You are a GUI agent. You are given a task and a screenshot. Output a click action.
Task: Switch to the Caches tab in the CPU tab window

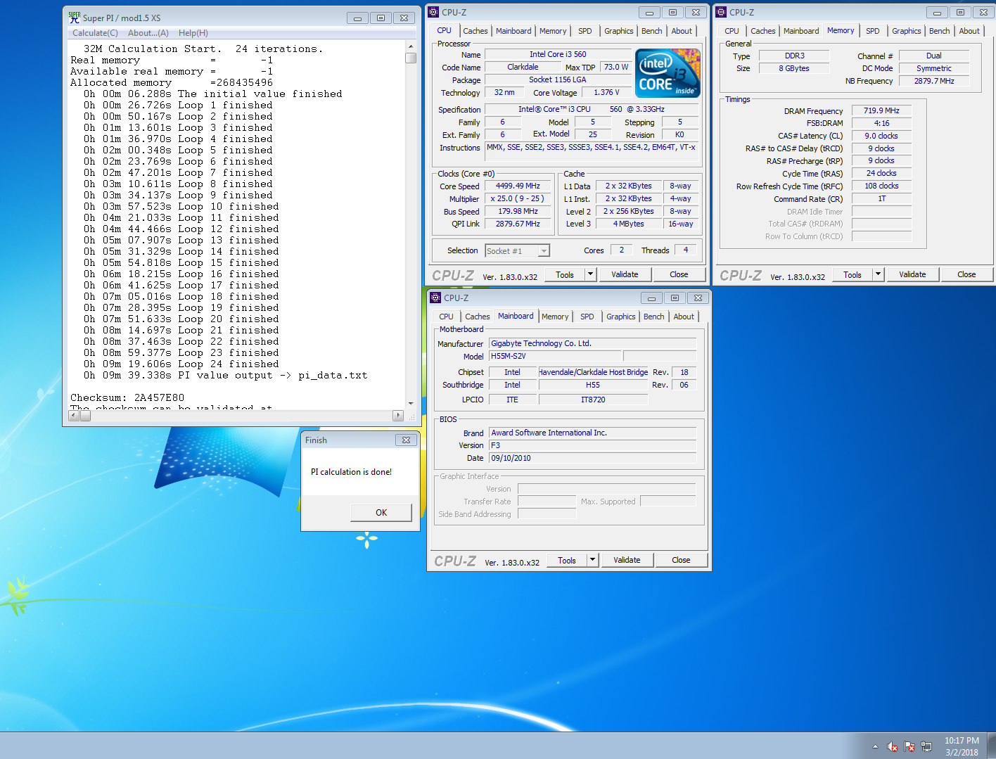[475, 31]
